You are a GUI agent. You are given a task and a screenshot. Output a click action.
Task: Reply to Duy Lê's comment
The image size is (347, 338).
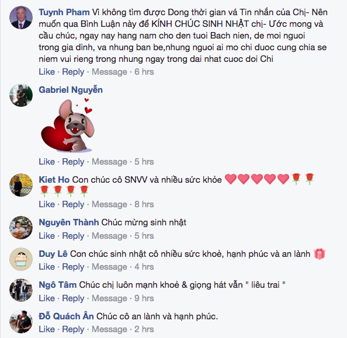pyautogui.click(x=73, y=267)
